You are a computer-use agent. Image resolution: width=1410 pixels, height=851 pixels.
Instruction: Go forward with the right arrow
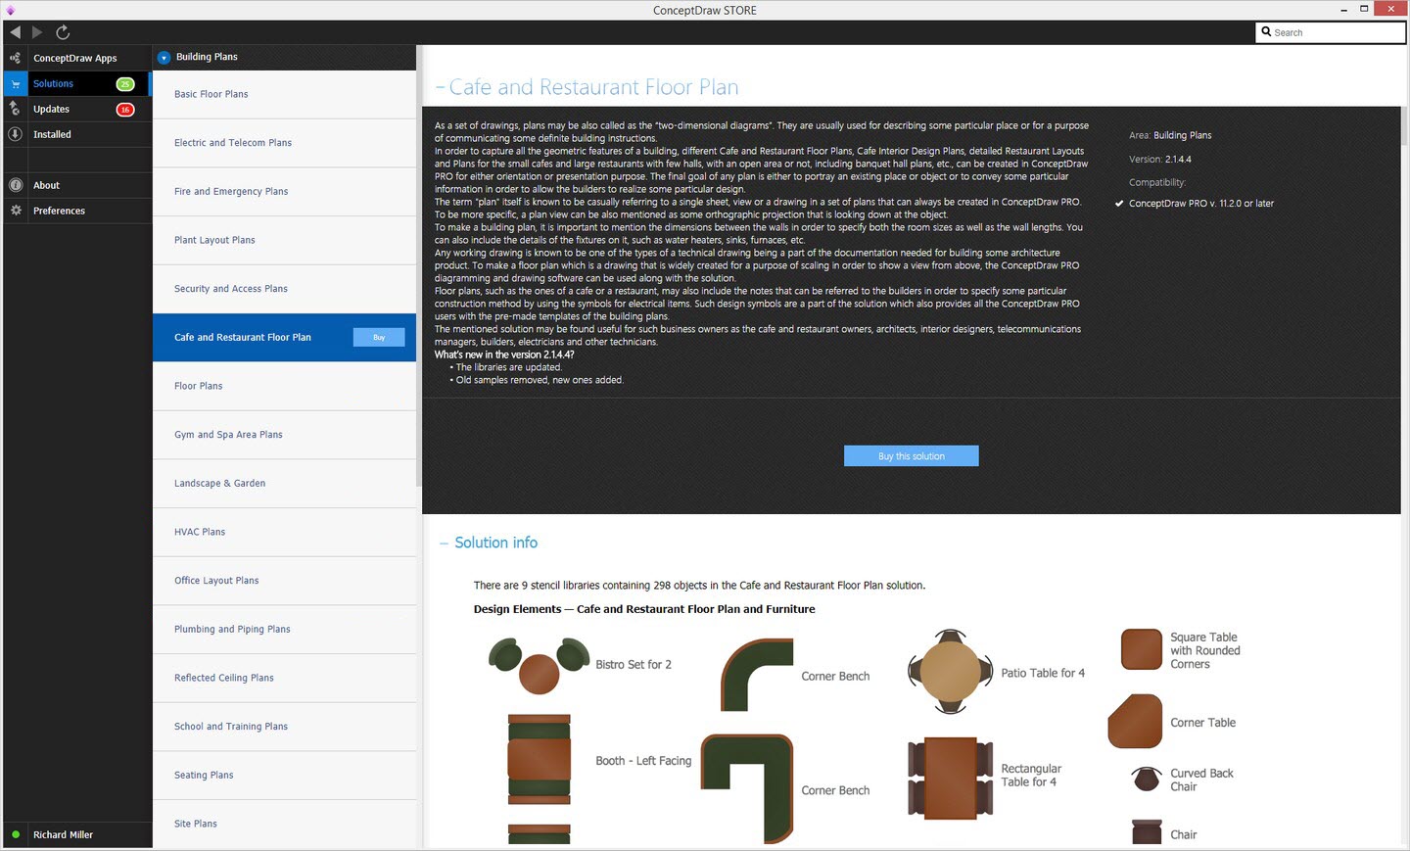click(37, 32)
